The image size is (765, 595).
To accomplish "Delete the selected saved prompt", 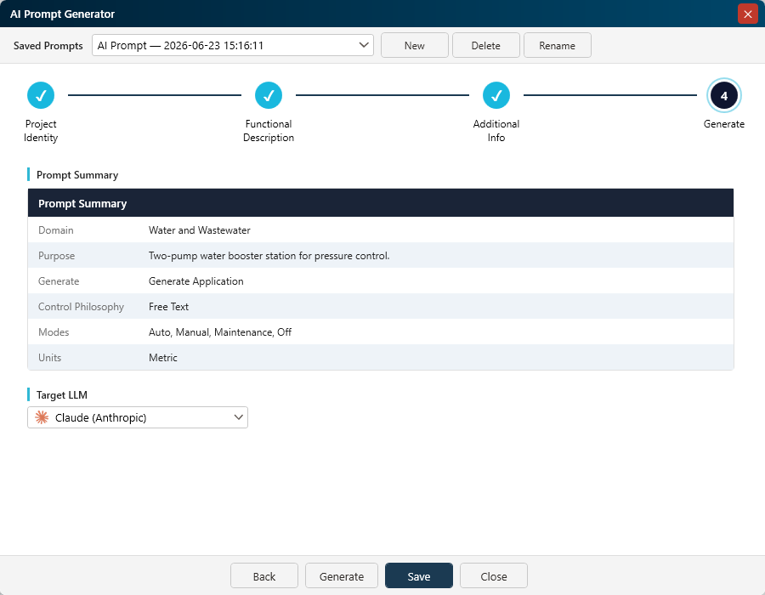I will [486, 45].
